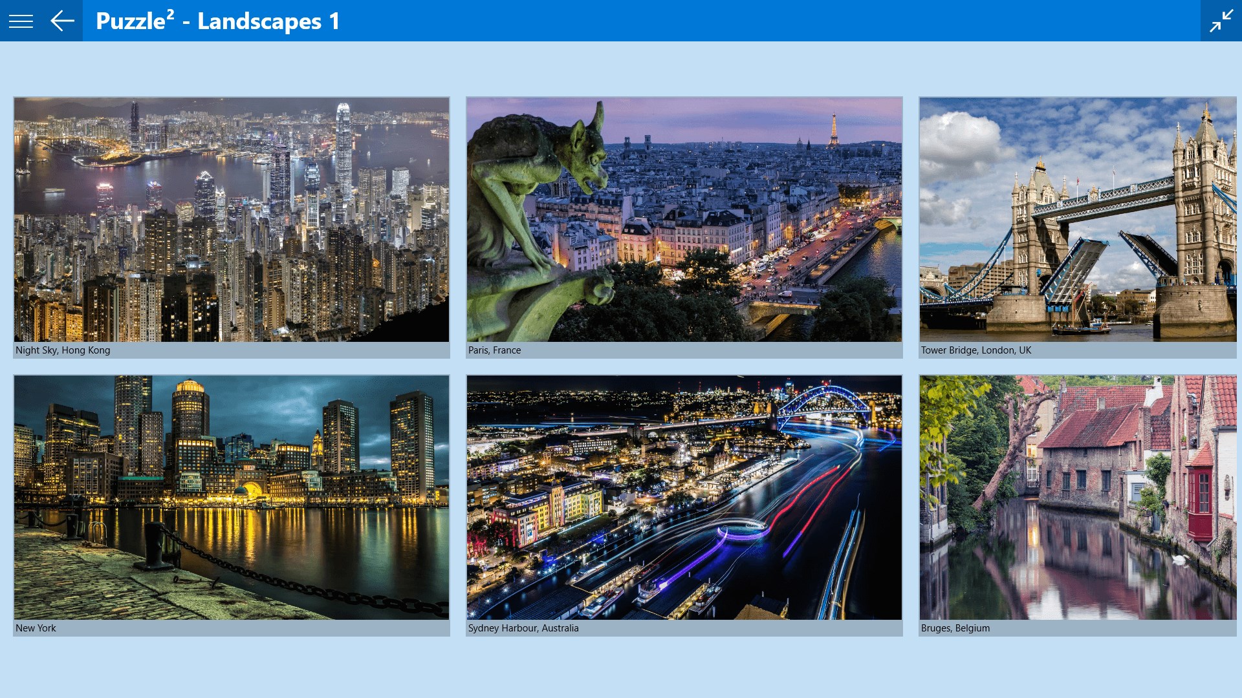Image resolution: width=1242 pixels, height=698 pixels.
Task: Click the Eiffel Tower in Paris thumbnail
Action: [834, 129]
